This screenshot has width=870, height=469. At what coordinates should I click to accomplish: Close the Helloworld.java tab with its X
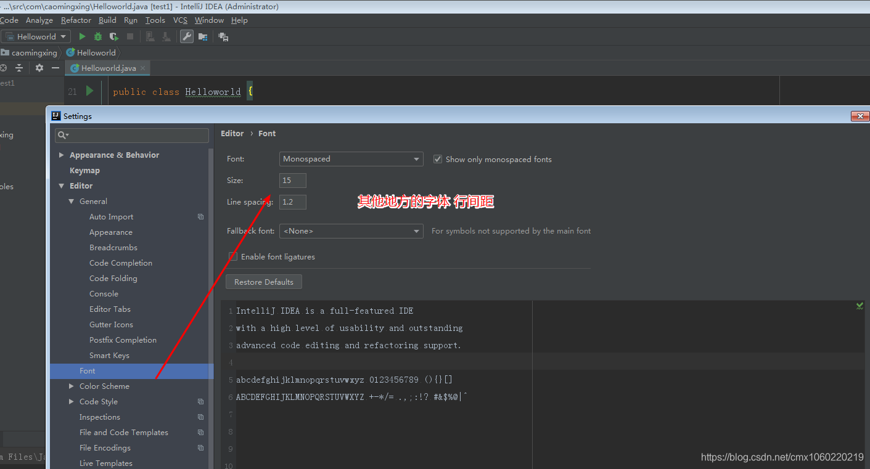click(142, 68)
